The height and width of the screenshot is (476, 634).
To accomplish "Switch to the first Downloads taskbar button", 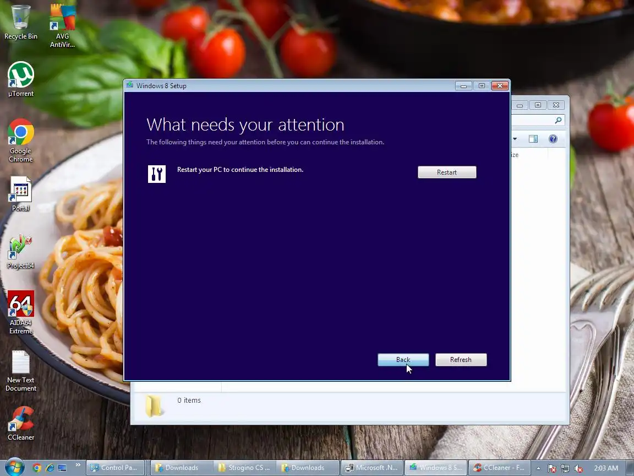I will click(182, 468).
